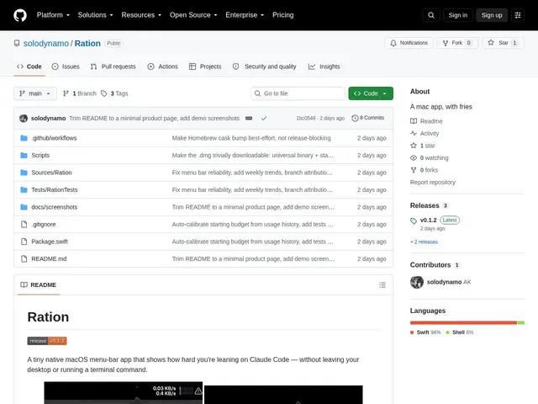Switch to the Pull requests tab

pyautogui.click(x=113, y=66)
